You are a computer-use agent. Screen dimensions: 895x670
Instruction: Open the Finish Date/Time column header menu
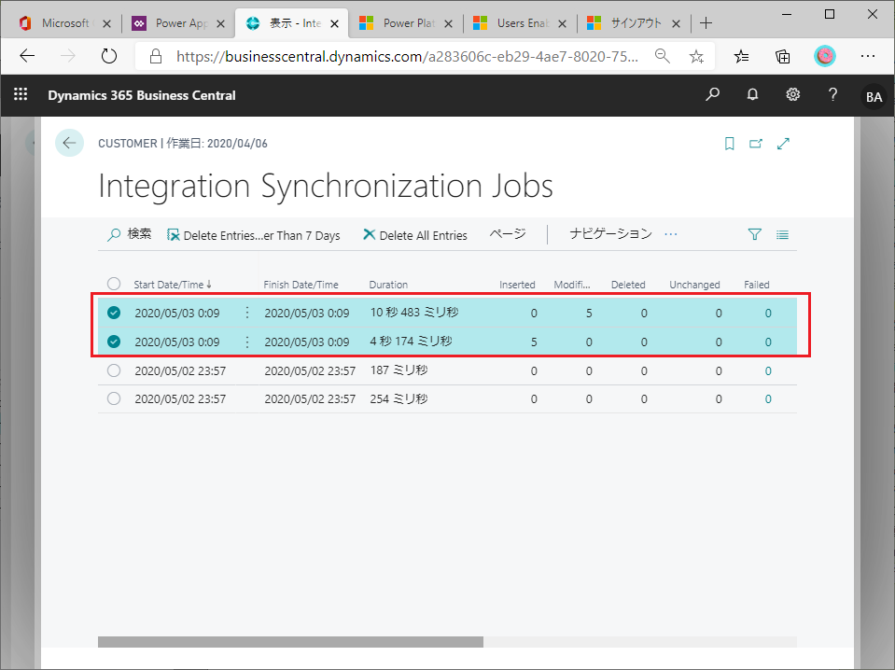[x=301, y=285]
